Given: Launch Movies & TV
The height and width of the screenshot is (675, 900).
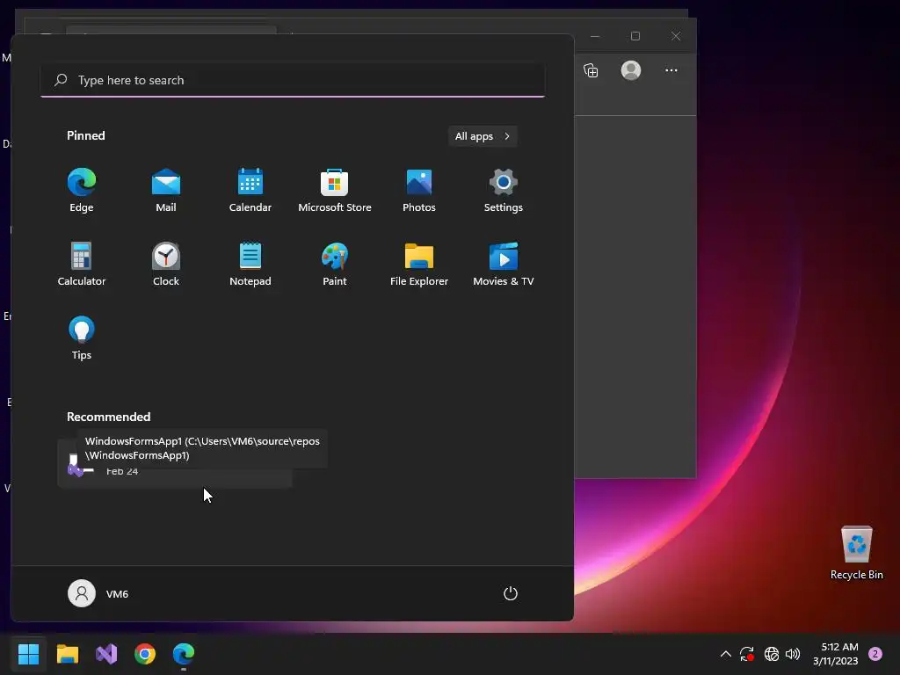Looking at the screenshot, I should (504, 264).
